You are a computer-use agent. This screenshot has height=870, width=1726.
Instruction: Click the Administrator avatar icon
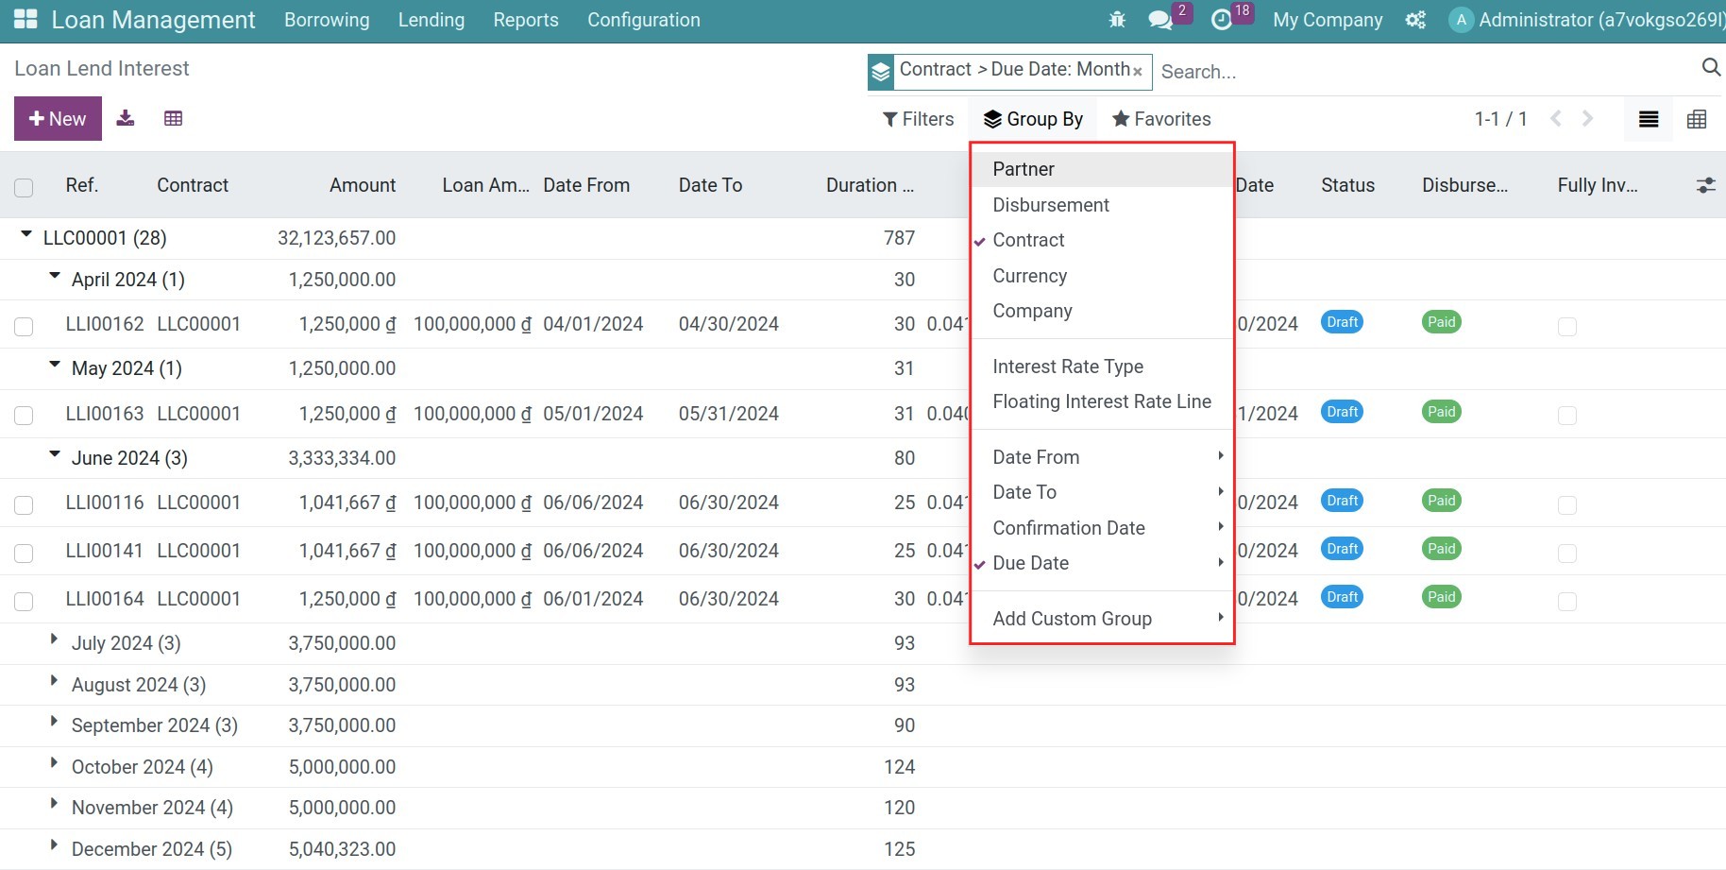pyautogui.click(x=1461, y=20)
